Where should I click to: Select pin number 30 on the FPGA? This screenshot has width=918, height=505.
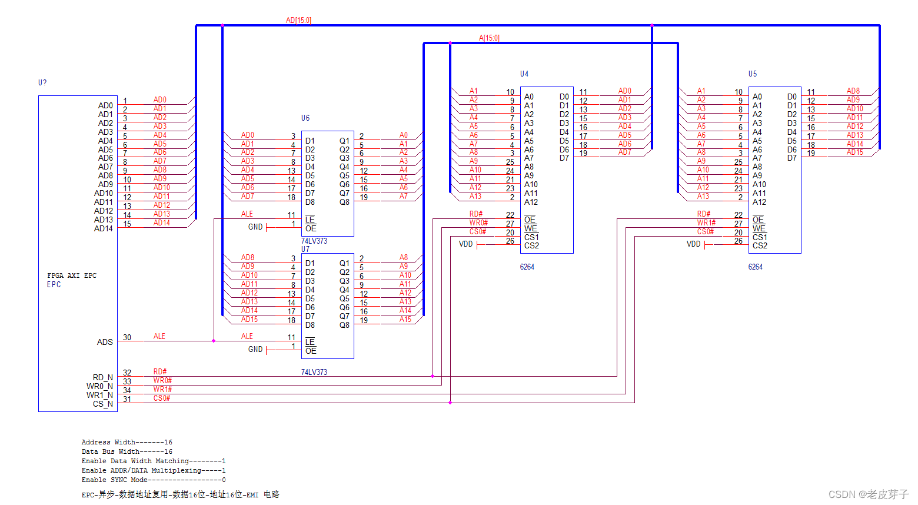click(127, 337)
